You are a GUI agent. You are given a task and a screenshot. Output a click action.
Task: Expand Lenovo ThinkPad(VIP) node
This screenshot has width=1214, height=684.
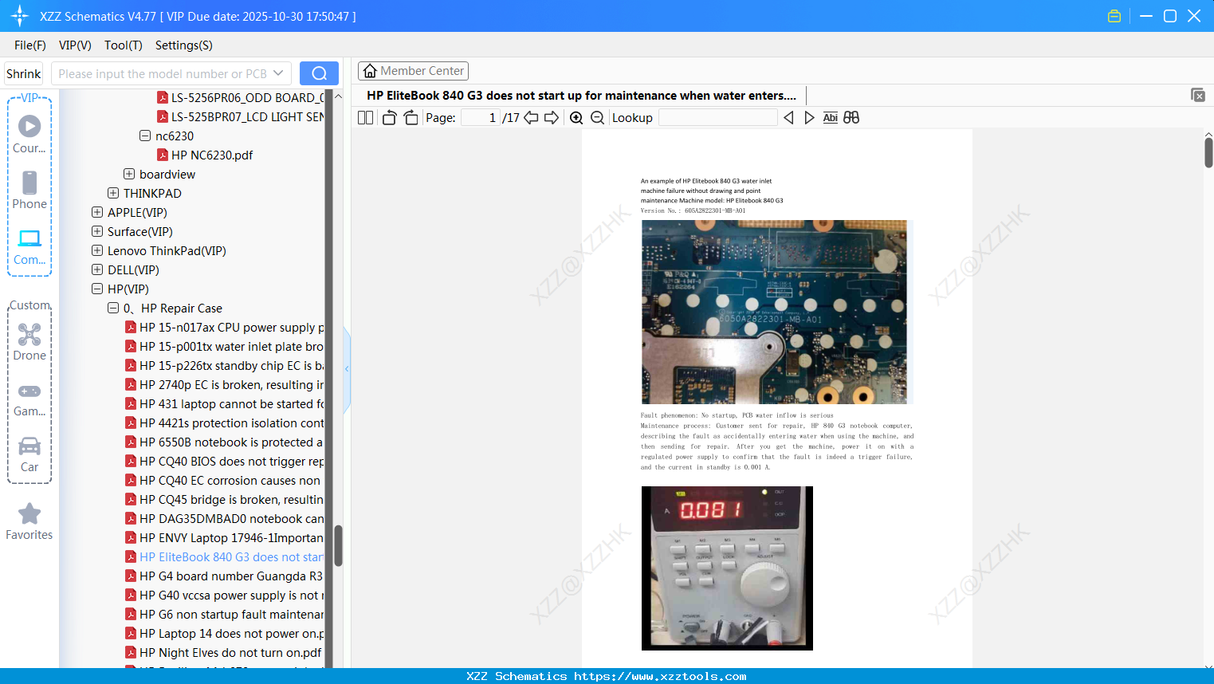tap(97, 251)
